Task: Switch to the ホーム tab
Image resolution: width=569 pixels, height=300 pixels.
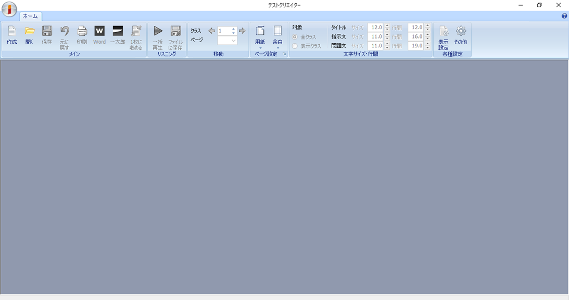Action: pyautogui.click(x=30, y=16)
